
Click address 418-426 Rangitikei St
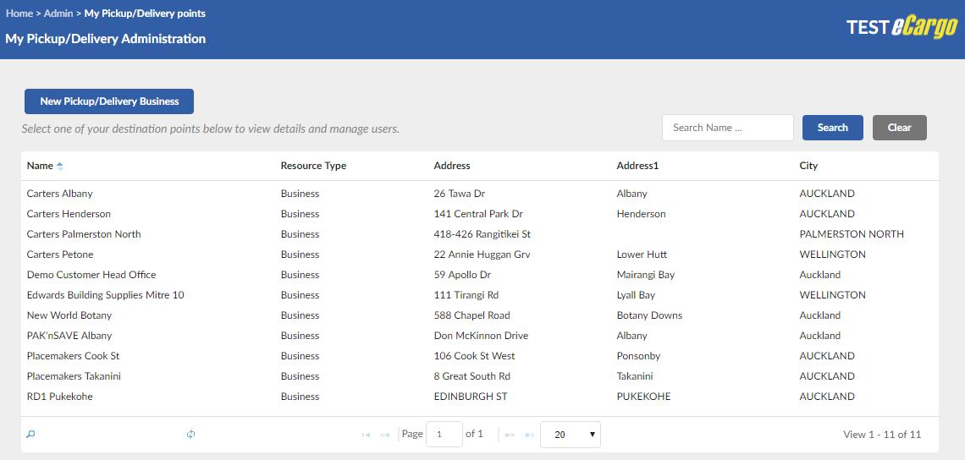[482, 233]
